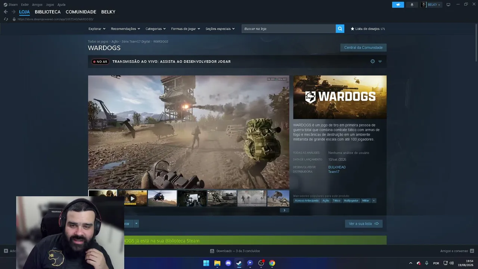Screen dimensions: 478x269
Task: Select the soldiers in dust thumbnail
Action: (252, 198)
